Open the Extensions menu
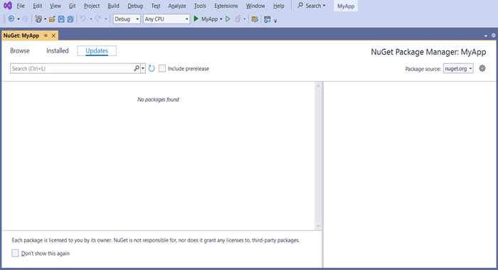498x270 pixels. pos(226,6)
